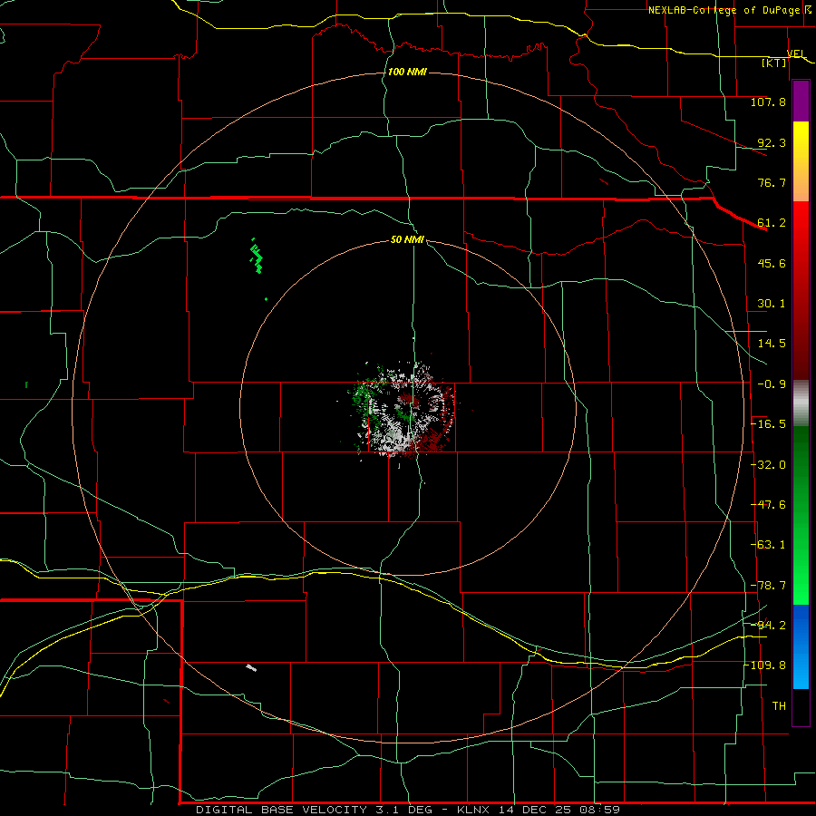Click the green echo streak northwest of radar
The width and height of the screenshot is (816, 816).
pos(256,256)
